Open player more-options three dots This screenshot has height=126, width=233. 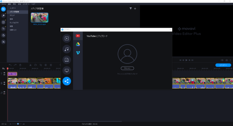(x=230, y=60)
